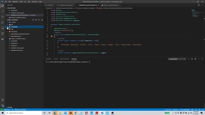This screenshot has width=205, height=115.
Task: Click the CRLF line ending in status bar
Action: point(192,110)
